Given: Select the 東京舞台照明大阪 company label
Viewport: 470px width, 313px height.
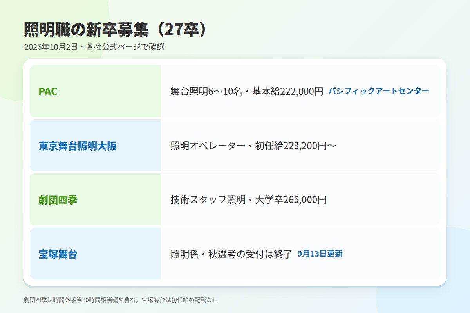Looking at the screenshot, I should 78,146.
